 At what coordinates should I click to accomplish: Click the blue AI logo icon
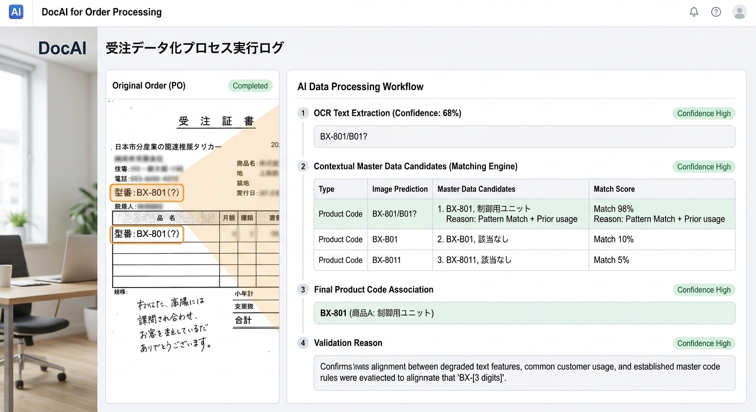coord(16,12)
